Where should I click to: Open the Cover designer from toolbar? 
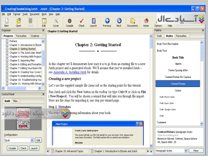coord(56,22)
